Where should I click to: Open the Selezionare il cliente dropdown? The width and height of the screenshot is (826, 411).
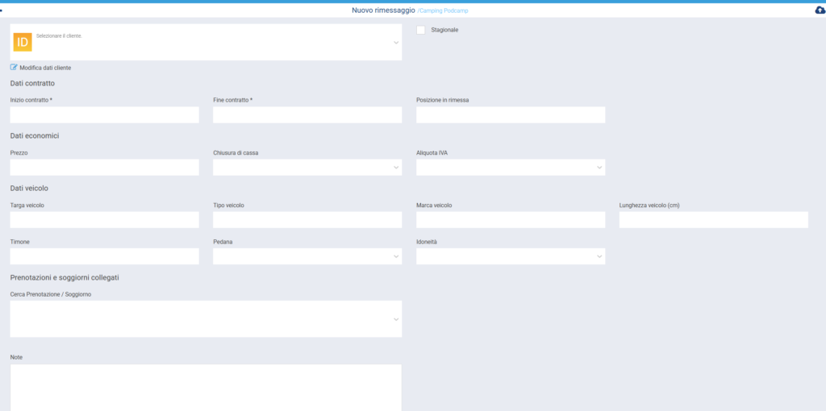206,42
